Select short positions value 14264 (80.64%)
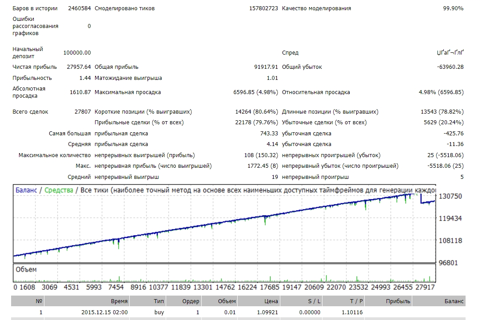Screen dimensions: 482x320 click(256, 112)
